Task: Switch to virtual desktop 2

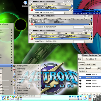Action: (x=98, y=96)
